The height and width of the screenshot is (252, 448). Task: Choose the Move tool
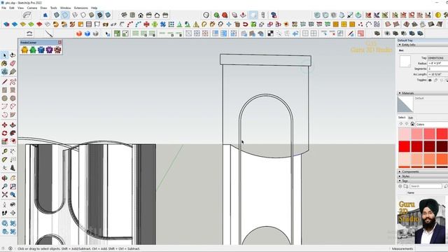point(5,125)
